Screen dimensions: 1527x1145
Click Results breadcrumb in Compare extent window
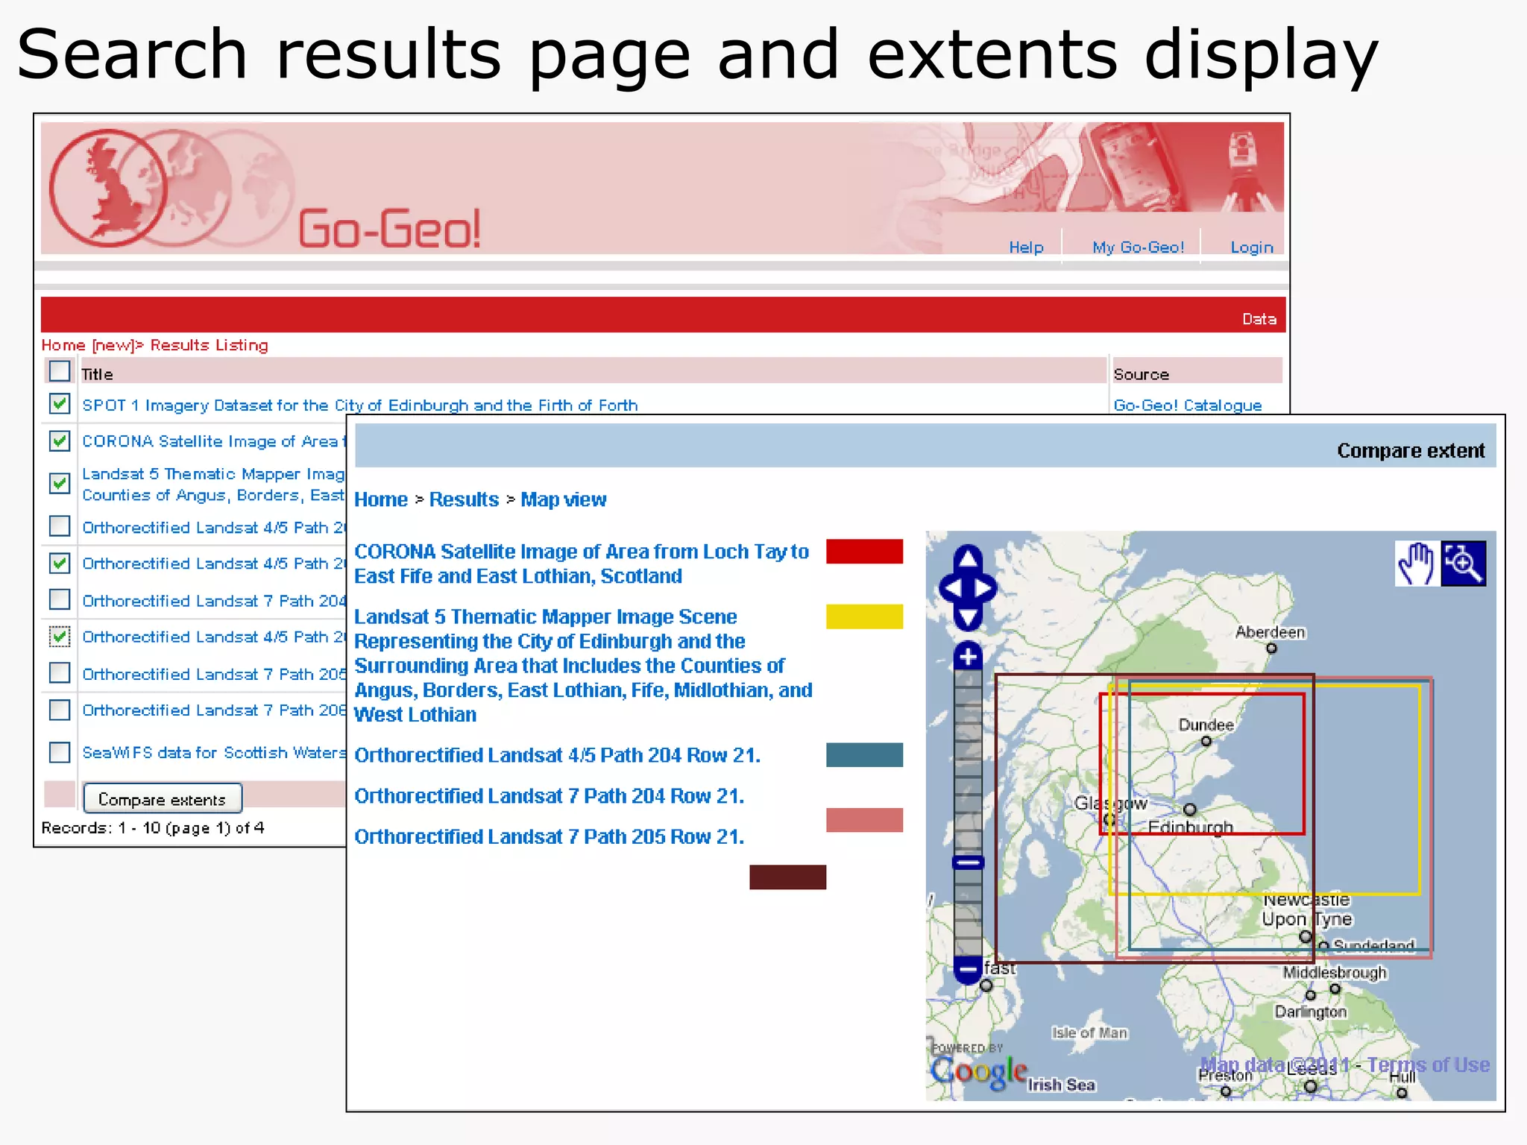click(x=464, y=499)
